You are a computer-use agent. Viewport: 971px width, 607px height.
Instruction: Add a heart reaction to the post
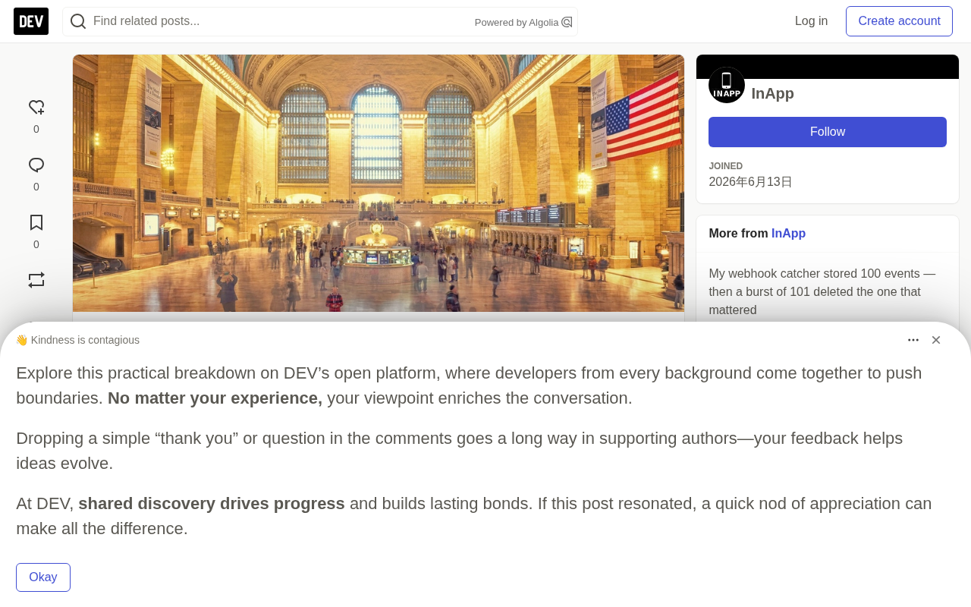[x=36, y=108]
